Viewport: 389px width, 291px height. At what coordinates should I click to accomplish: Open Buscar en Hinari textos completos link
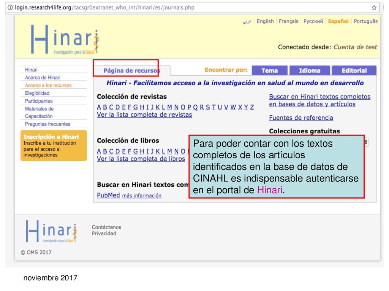coord(319,100)
